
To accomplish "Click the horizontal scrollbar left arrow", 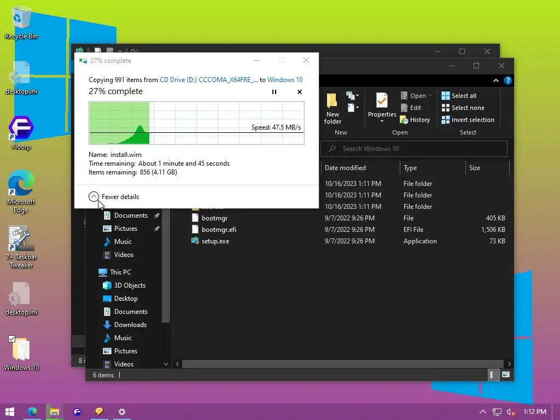I will [x=178, y=364].
